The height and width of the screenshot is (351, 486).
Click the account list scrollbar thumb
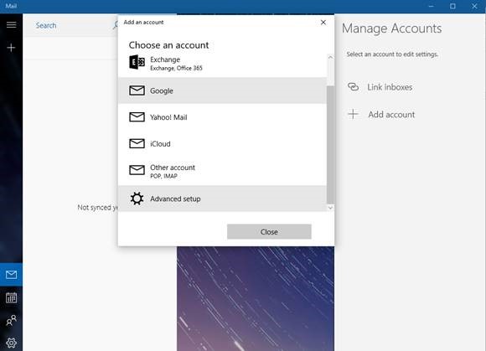[330, 144]
